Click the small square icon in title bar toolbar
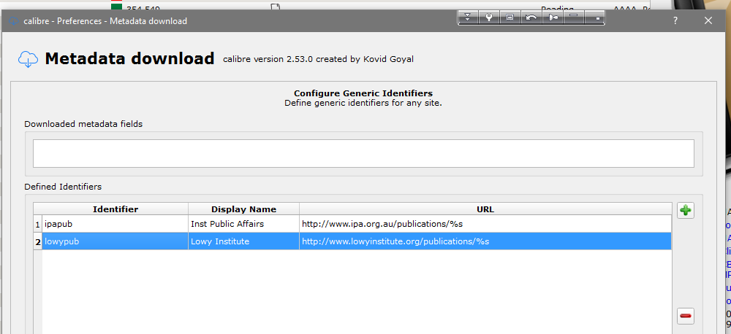Viewport: 731px width, 334px height. point(594,18)
